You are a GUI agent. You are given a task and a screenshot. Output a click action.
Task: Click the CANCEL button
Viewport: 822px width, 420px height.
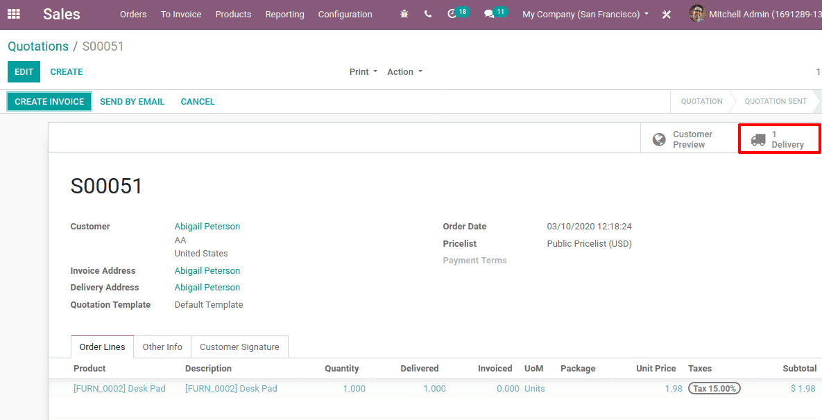198,102
